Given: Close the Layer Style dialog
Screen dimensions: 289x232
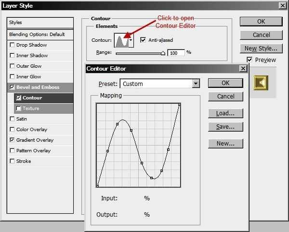Looking at the screenshot, I should [x=282, y=6].
